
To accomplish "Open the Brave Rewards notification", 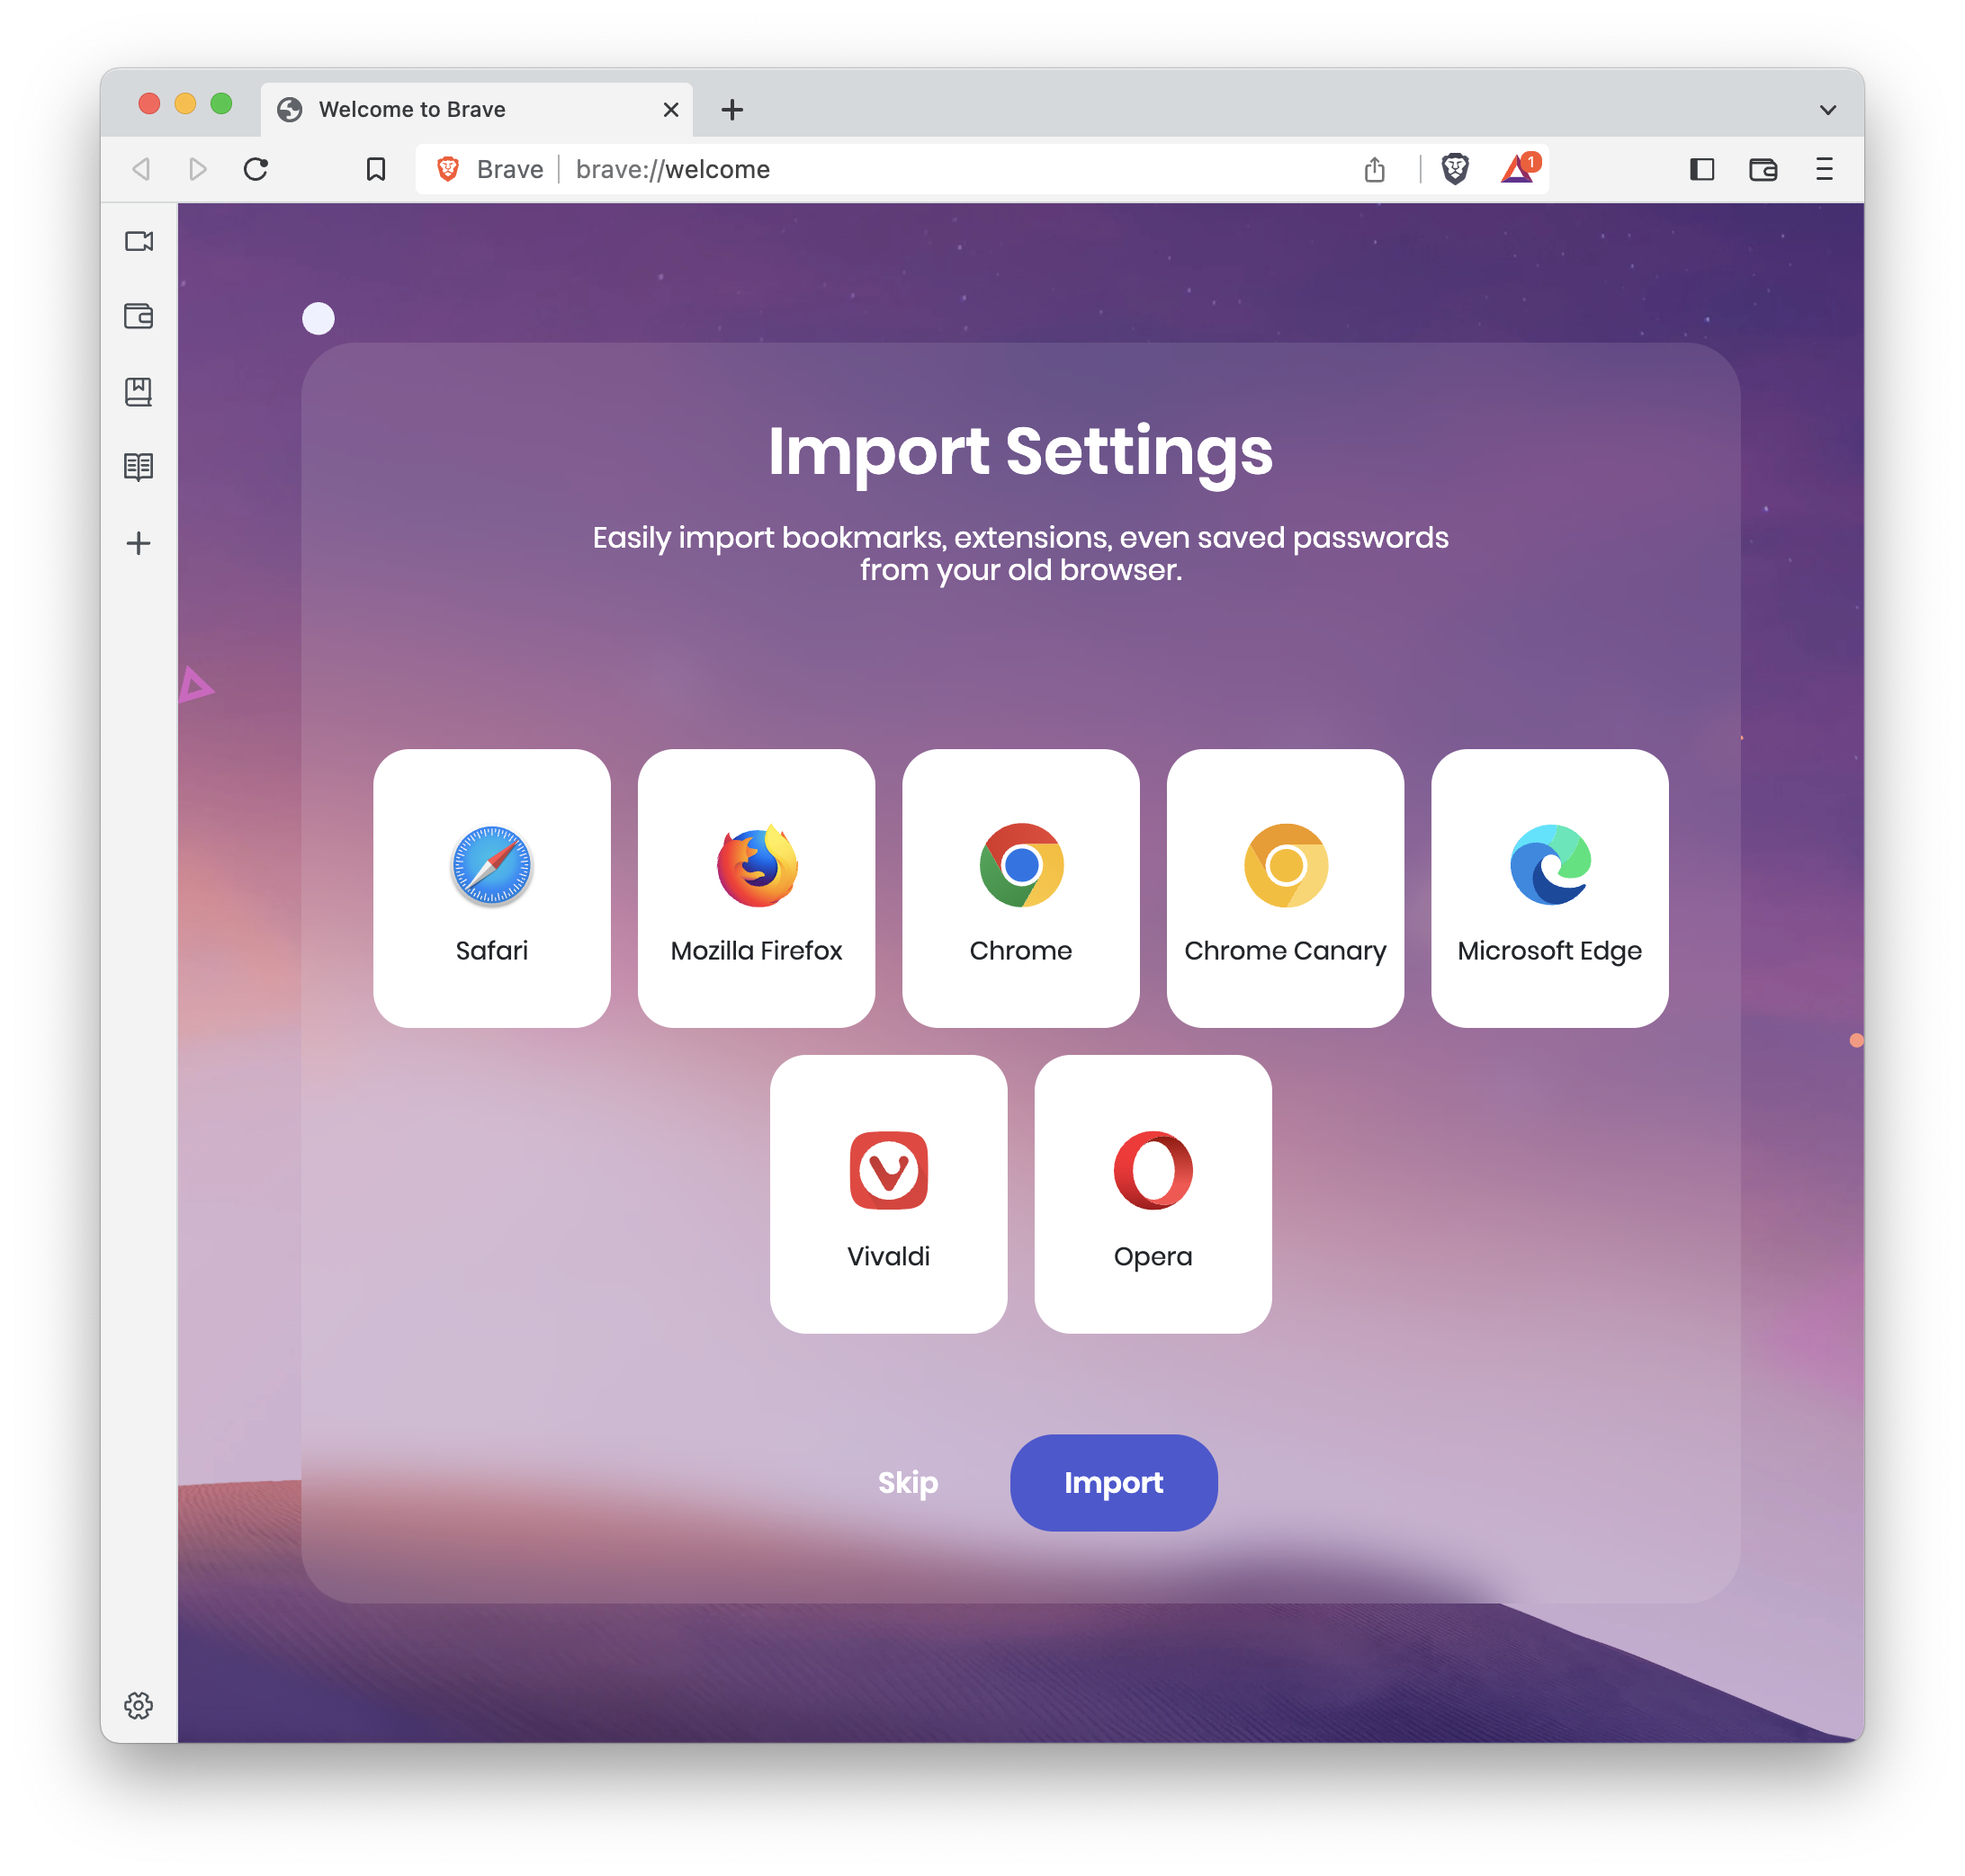I will click(1520, 170).
